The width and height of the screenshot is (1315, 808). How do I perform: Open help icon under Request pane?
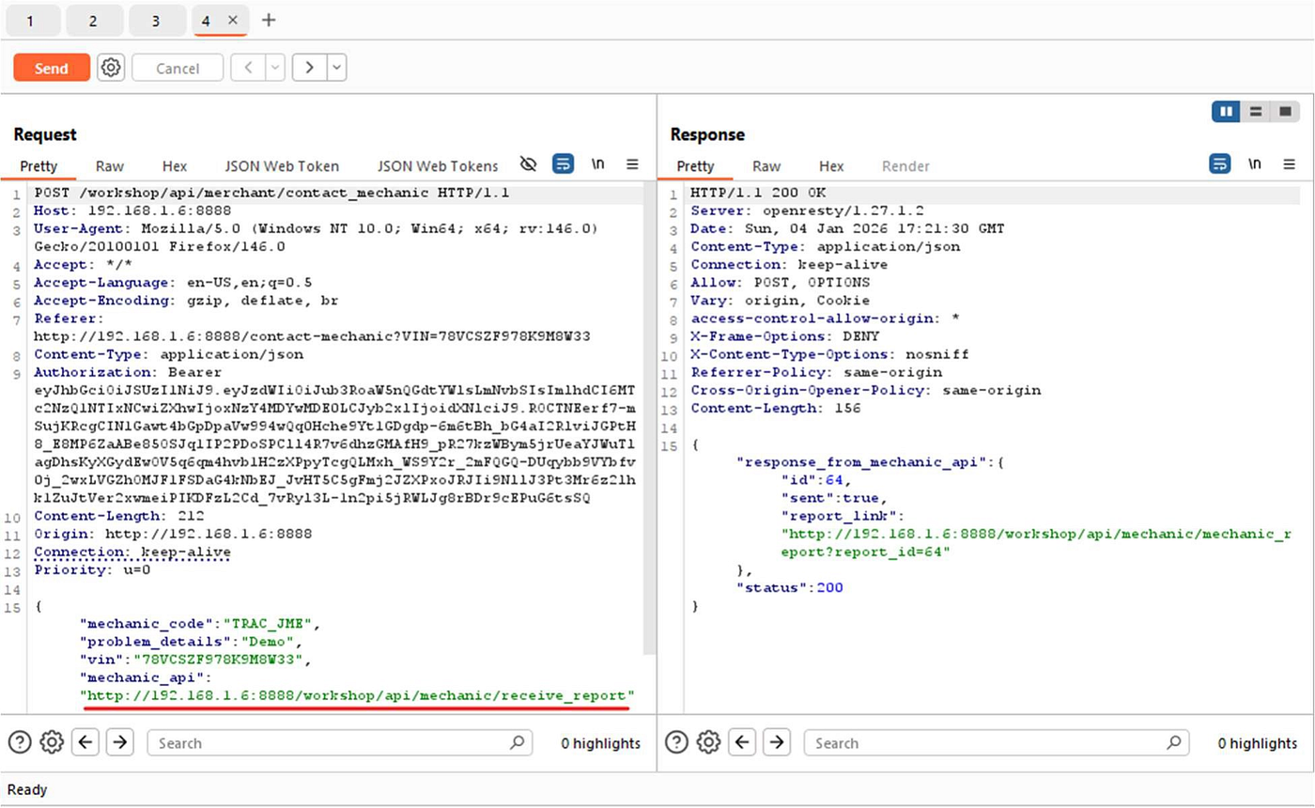(x=20, y=742)
